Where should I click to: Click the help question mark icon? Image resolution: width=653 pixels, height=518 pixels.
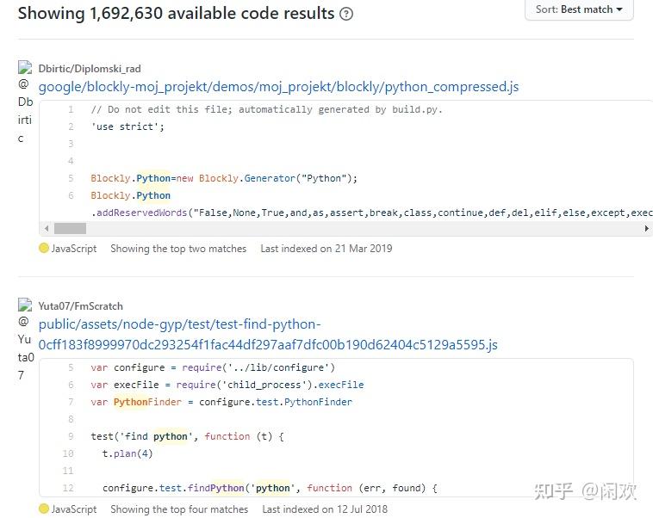point(346,14)
